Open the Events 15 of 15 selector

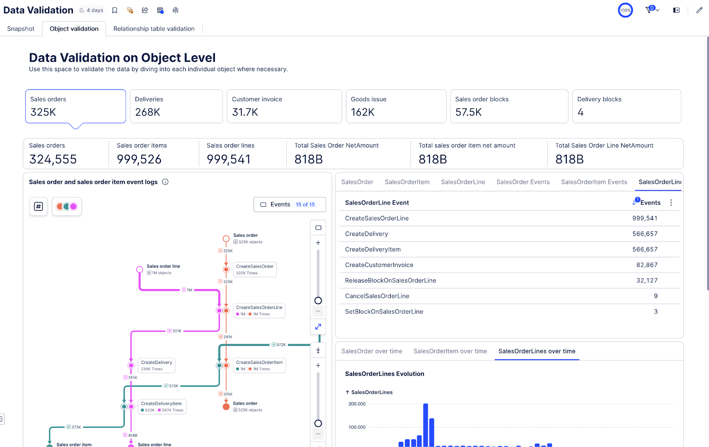[x=289, y=204]
